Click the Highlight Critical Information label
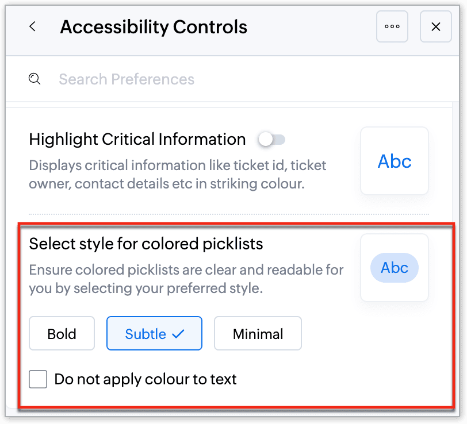Image resolution: width=467 pixels, height=424 pixels. [137, 140]
